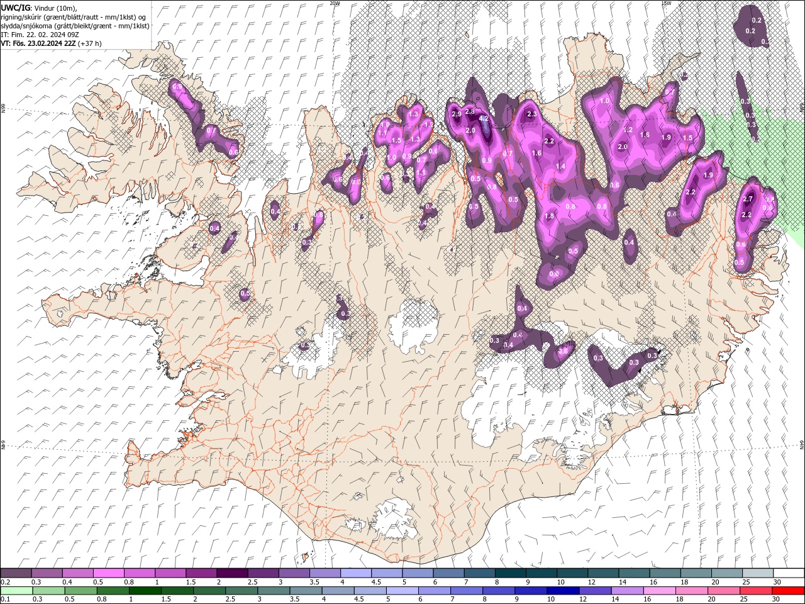Click the bright red 30 rain scale swatch

[787, 590]
